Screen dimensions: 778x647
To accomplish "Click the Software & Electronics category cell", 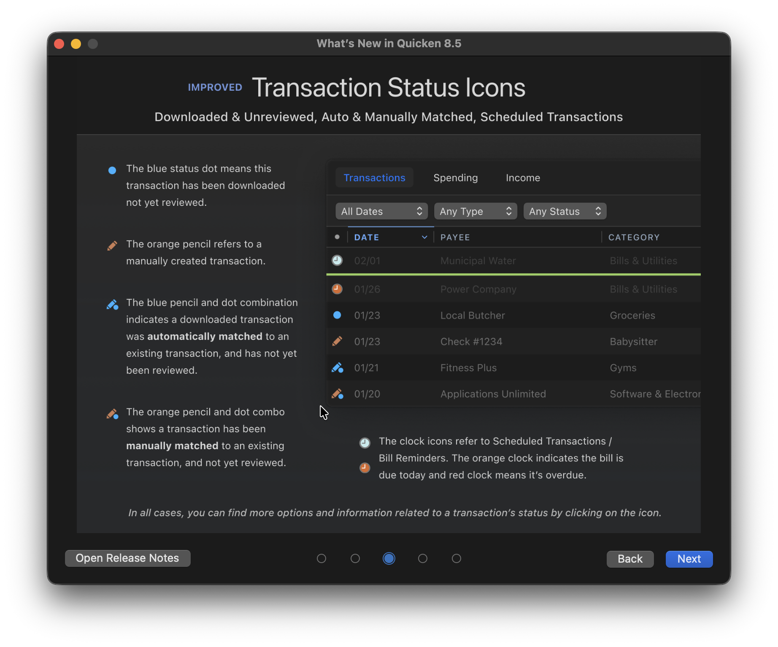I will [655, 394].
